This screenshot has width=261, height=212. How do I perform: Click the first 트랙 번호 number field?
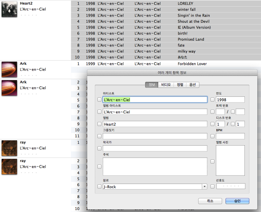[220, 112]
